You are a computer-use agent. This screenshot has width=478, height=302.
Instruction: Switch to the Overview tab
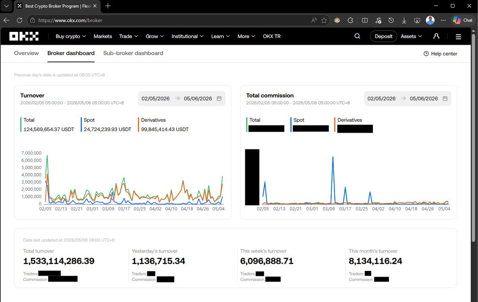point(26,53)
